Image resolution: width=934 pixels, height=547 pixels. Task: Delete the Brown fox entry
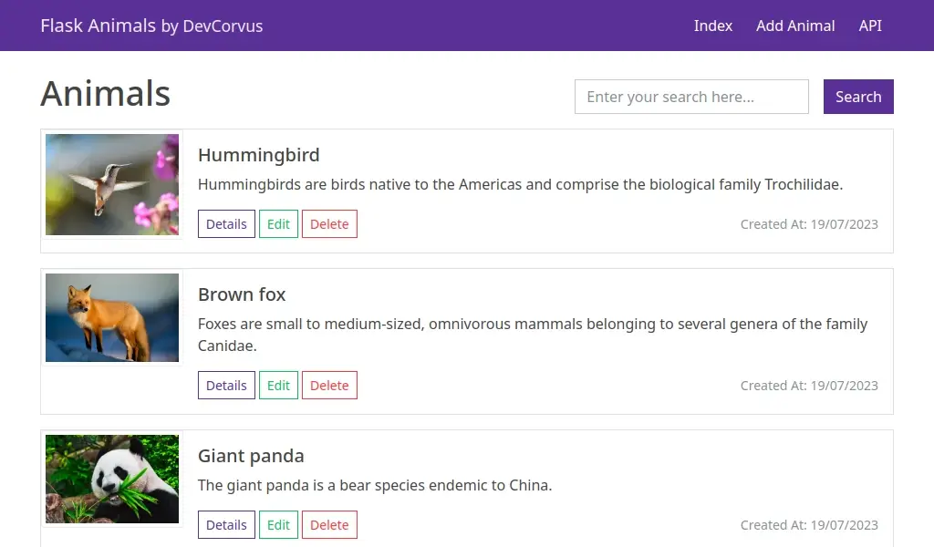pyautogui.click(x=329, y=385)
